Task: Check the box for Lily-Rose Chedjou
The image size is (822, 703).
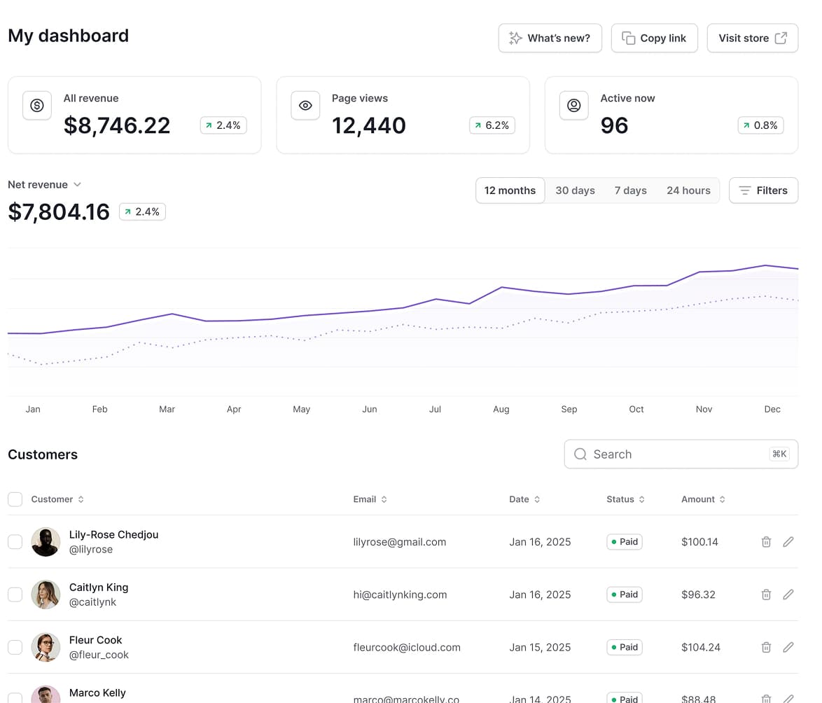Action: click(15, 542)
